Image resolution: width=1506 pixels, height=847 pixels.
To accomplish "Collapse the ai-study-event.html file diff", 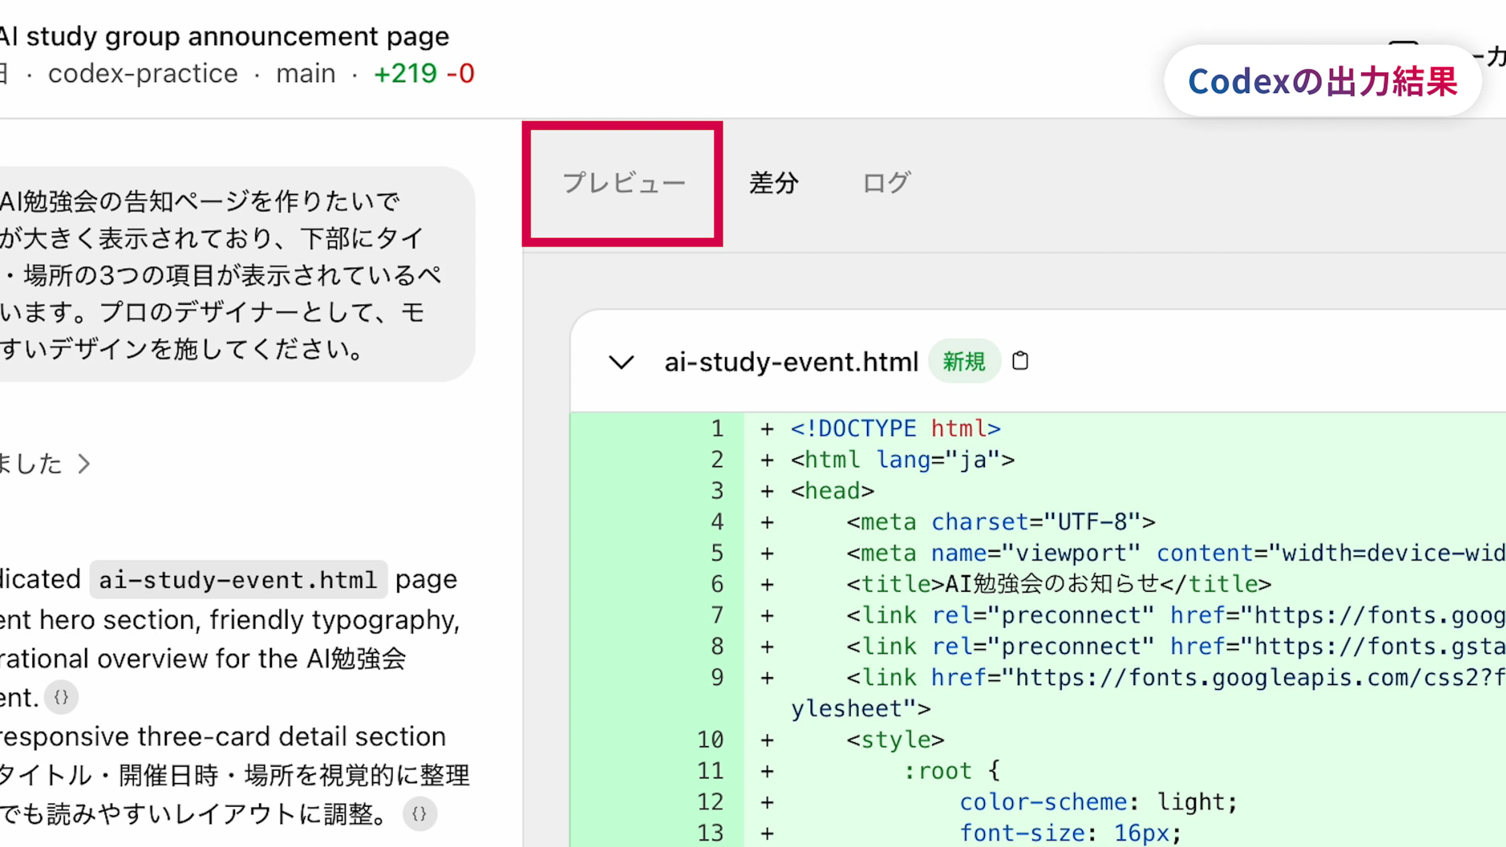I will coord(621,362).
